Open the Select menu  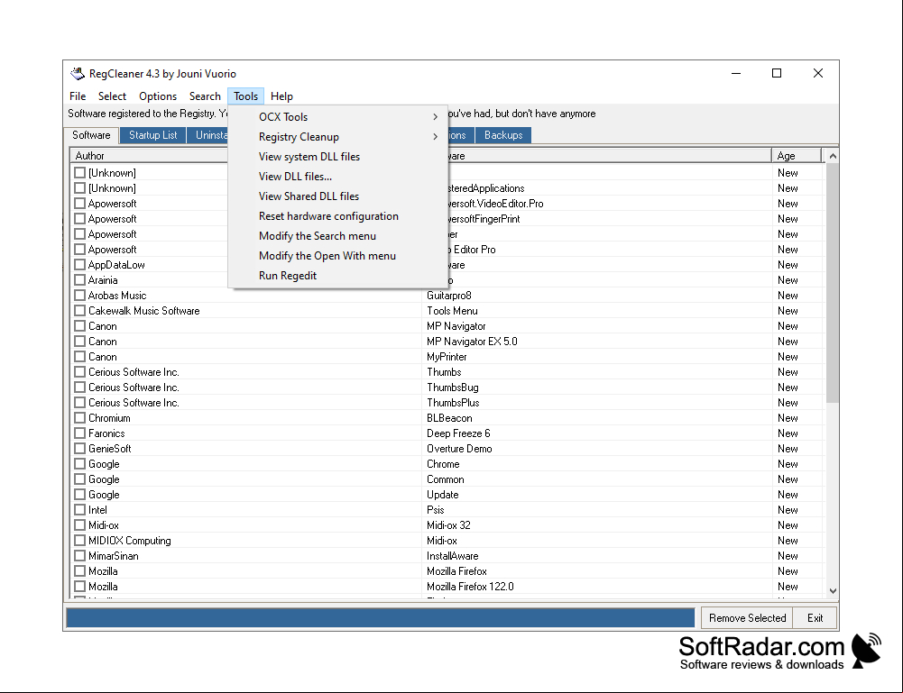pos(112,96)
